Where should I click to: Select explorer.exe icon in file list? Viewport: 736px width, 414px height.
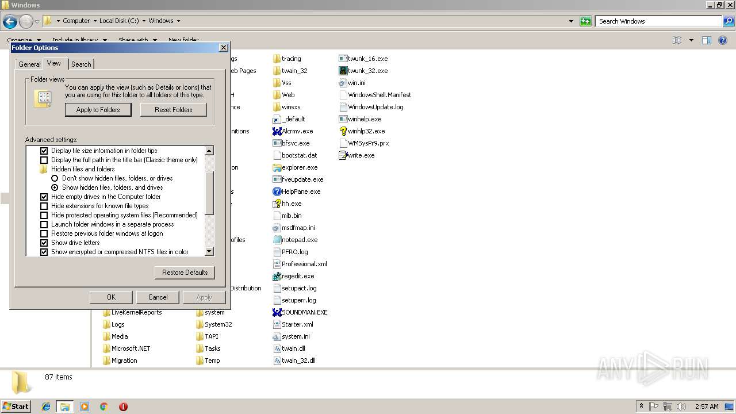tap(277, 167)
